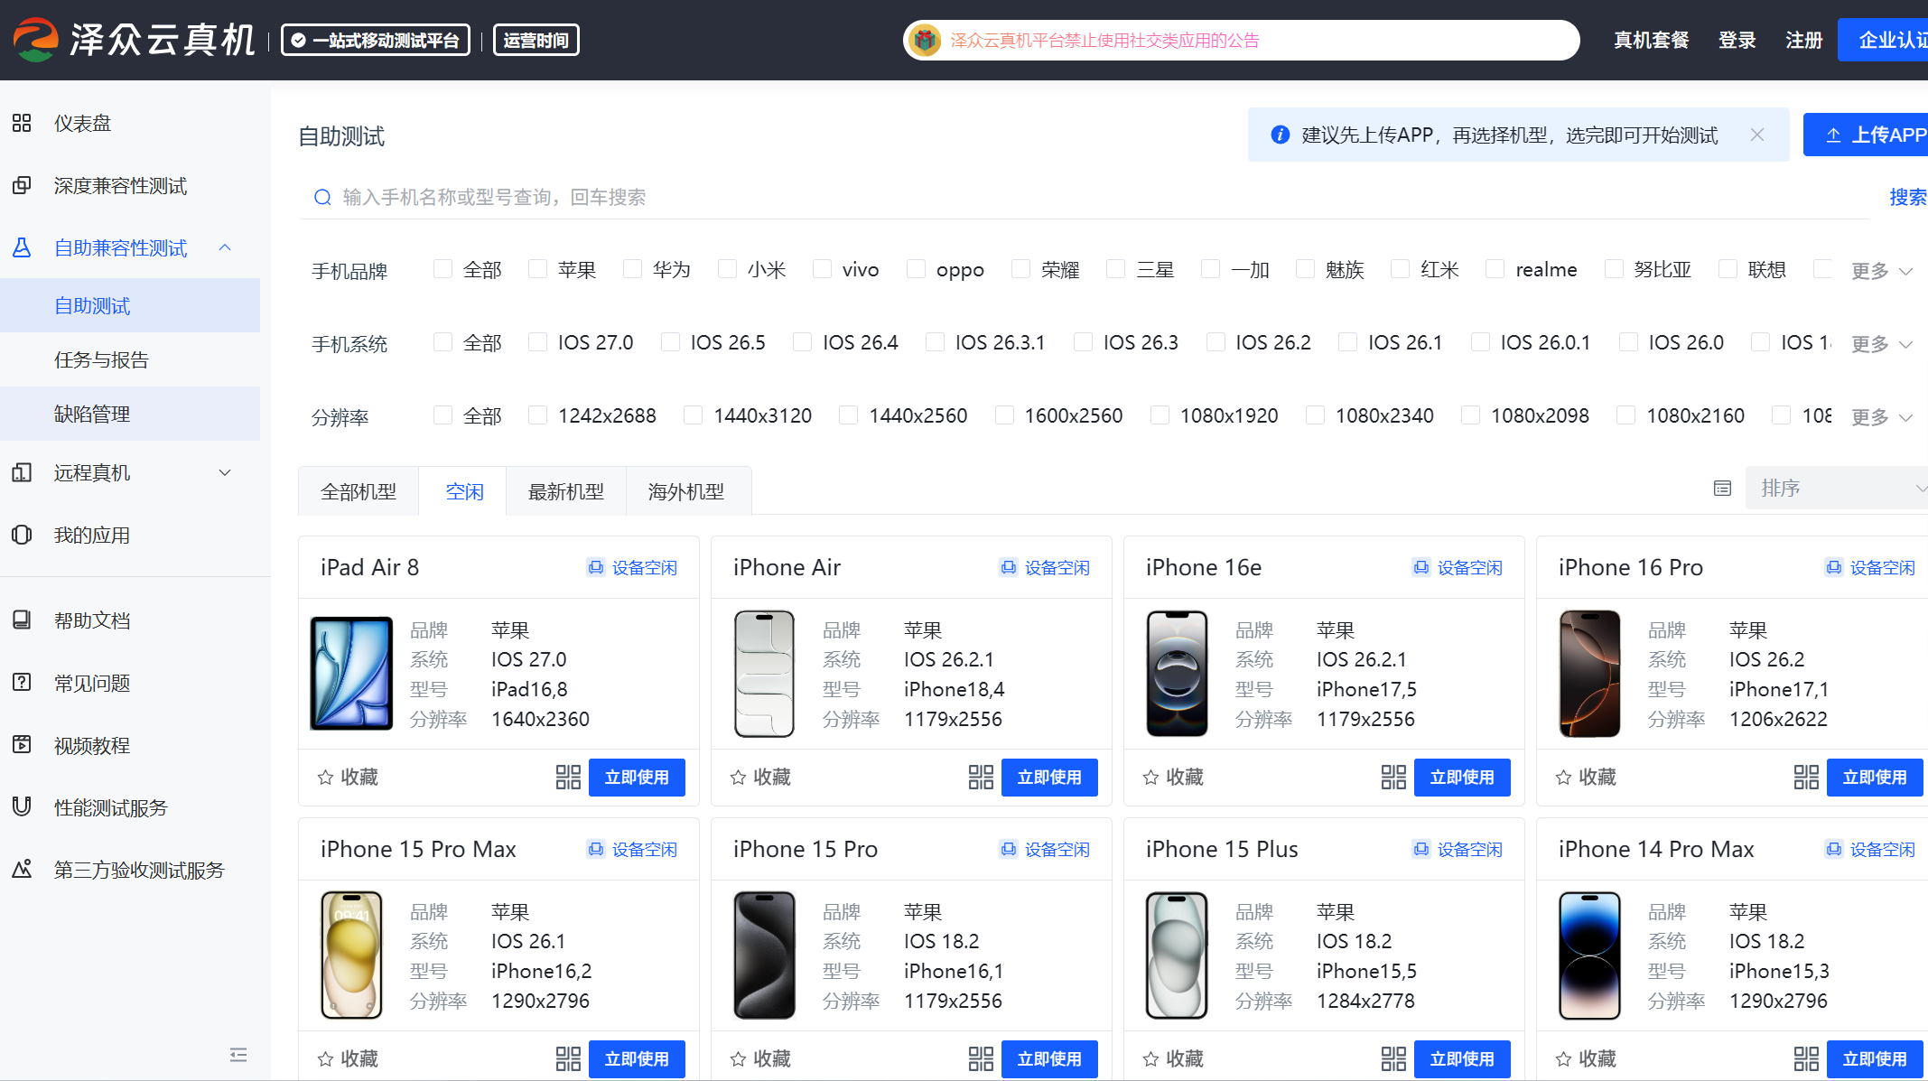This screenshot has width=1928, height=1081.
Task: Show QR code for iPad Air 8
Action: pyautogui.click(x=568, y=777)
